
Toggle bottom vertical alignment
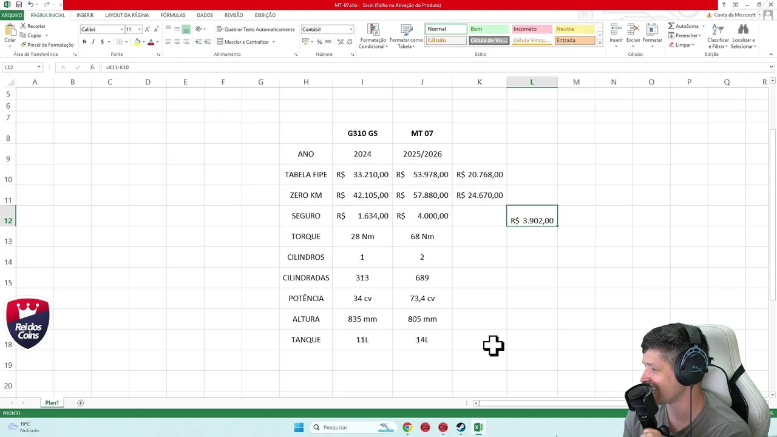[186, 29]
